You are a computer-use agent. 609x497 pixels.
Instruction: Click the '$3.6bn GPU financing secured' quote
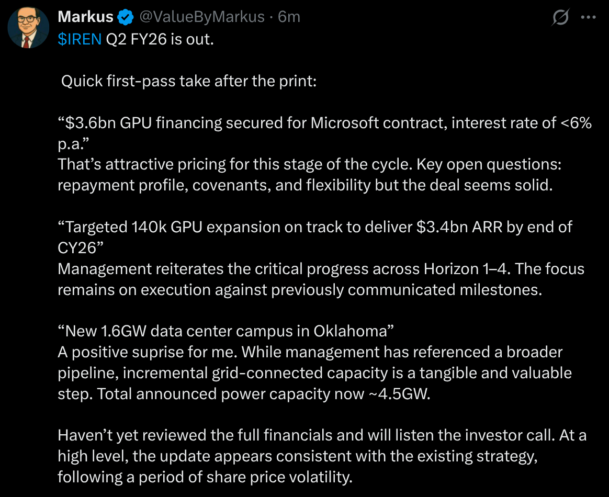click(183, 124)
